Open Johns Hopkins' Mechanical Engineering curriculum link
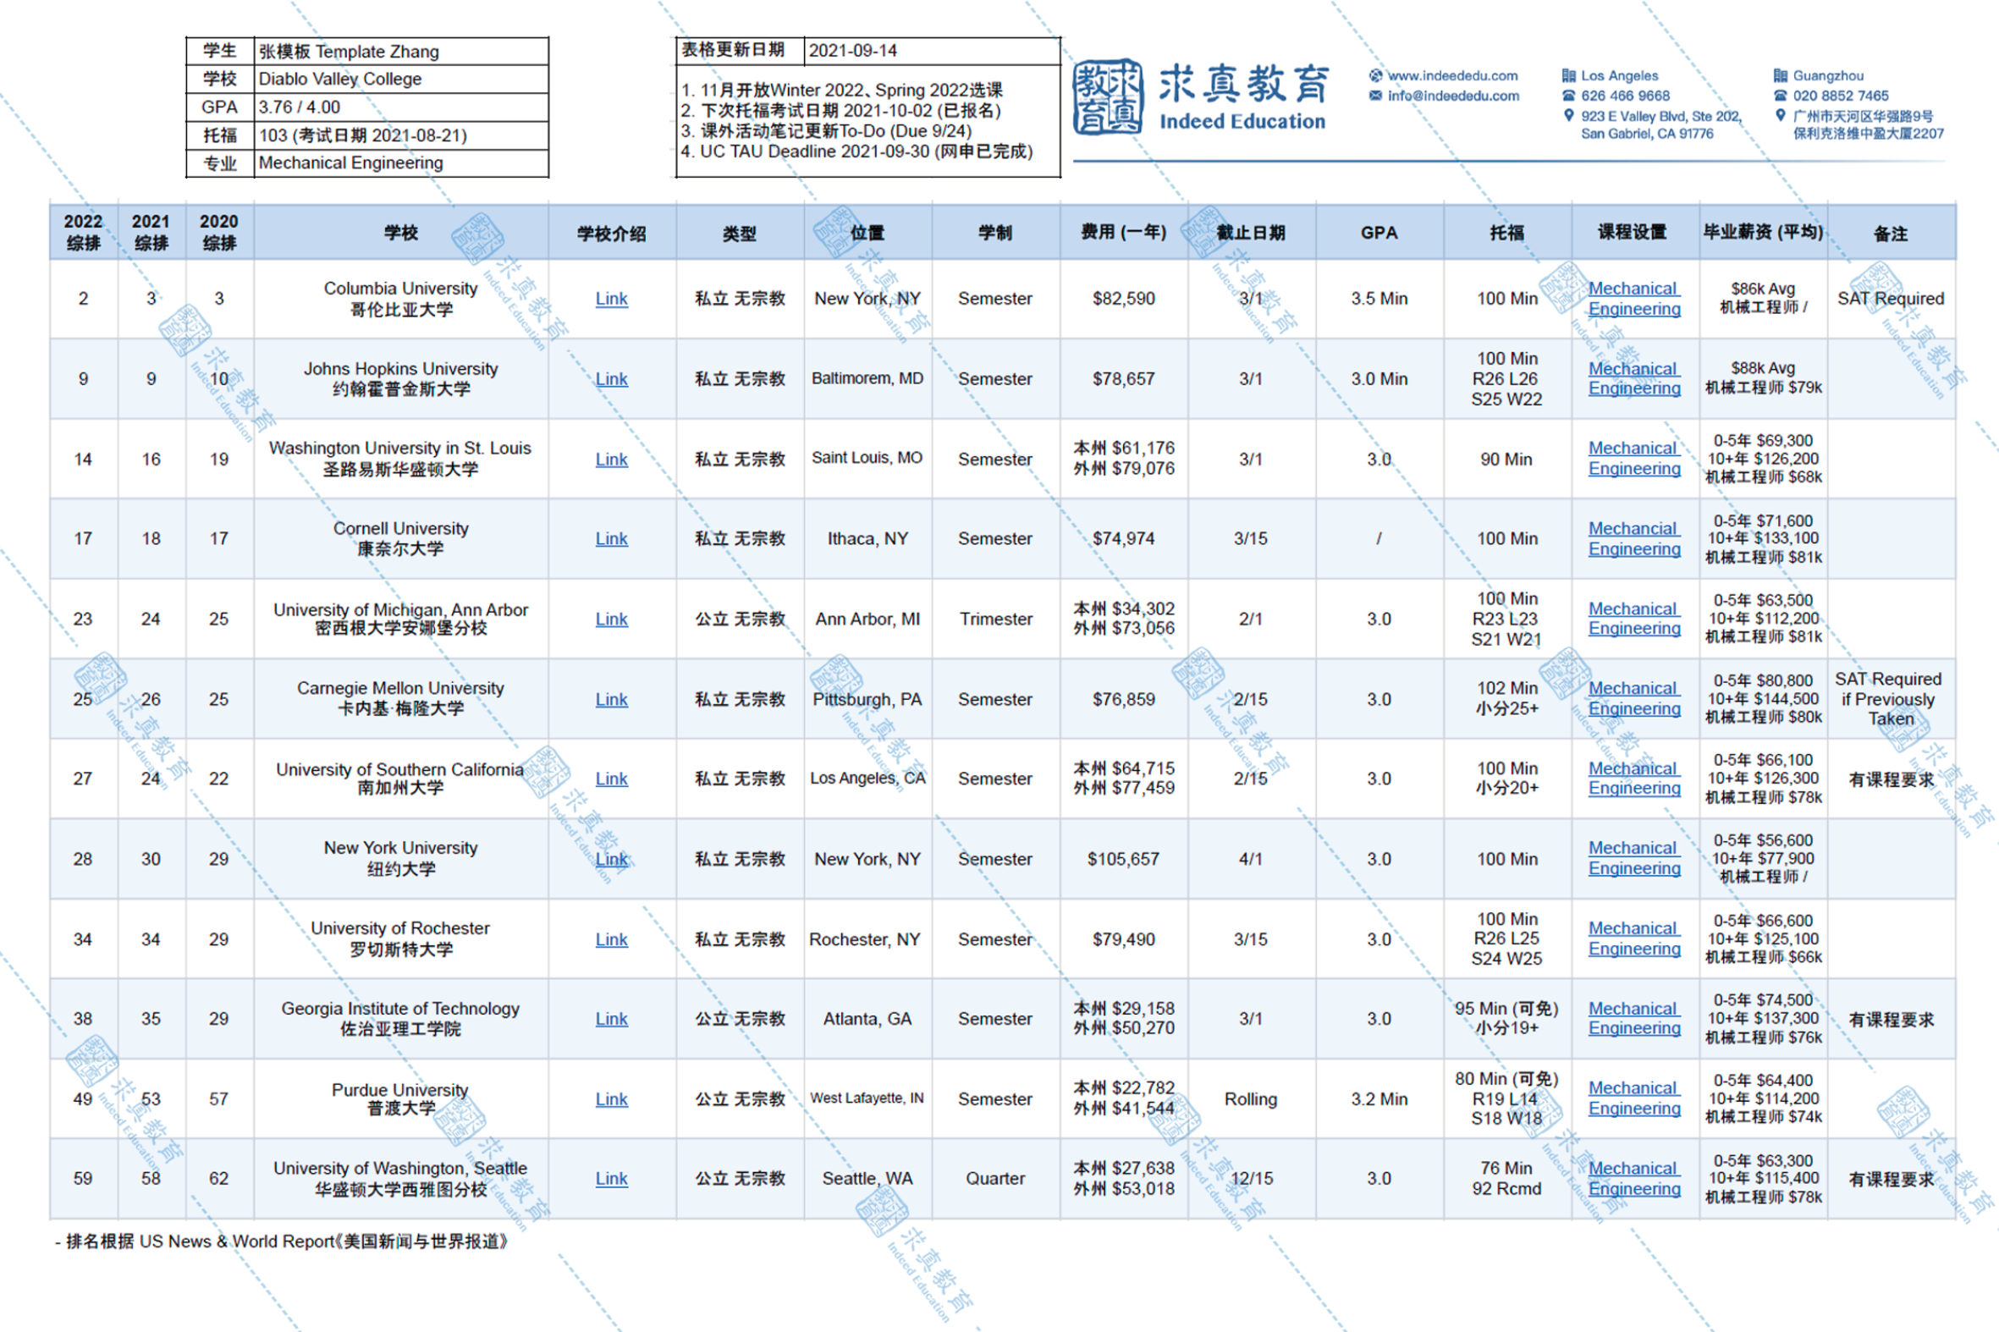The image size is (1999, 1332). pos(1634,379)
